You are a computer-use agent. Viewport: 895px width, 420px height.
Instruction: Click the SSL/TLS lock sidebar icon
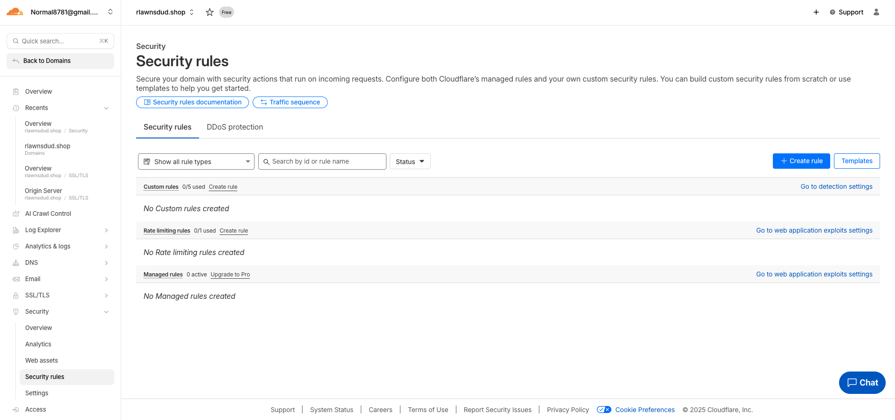[16, 295]
